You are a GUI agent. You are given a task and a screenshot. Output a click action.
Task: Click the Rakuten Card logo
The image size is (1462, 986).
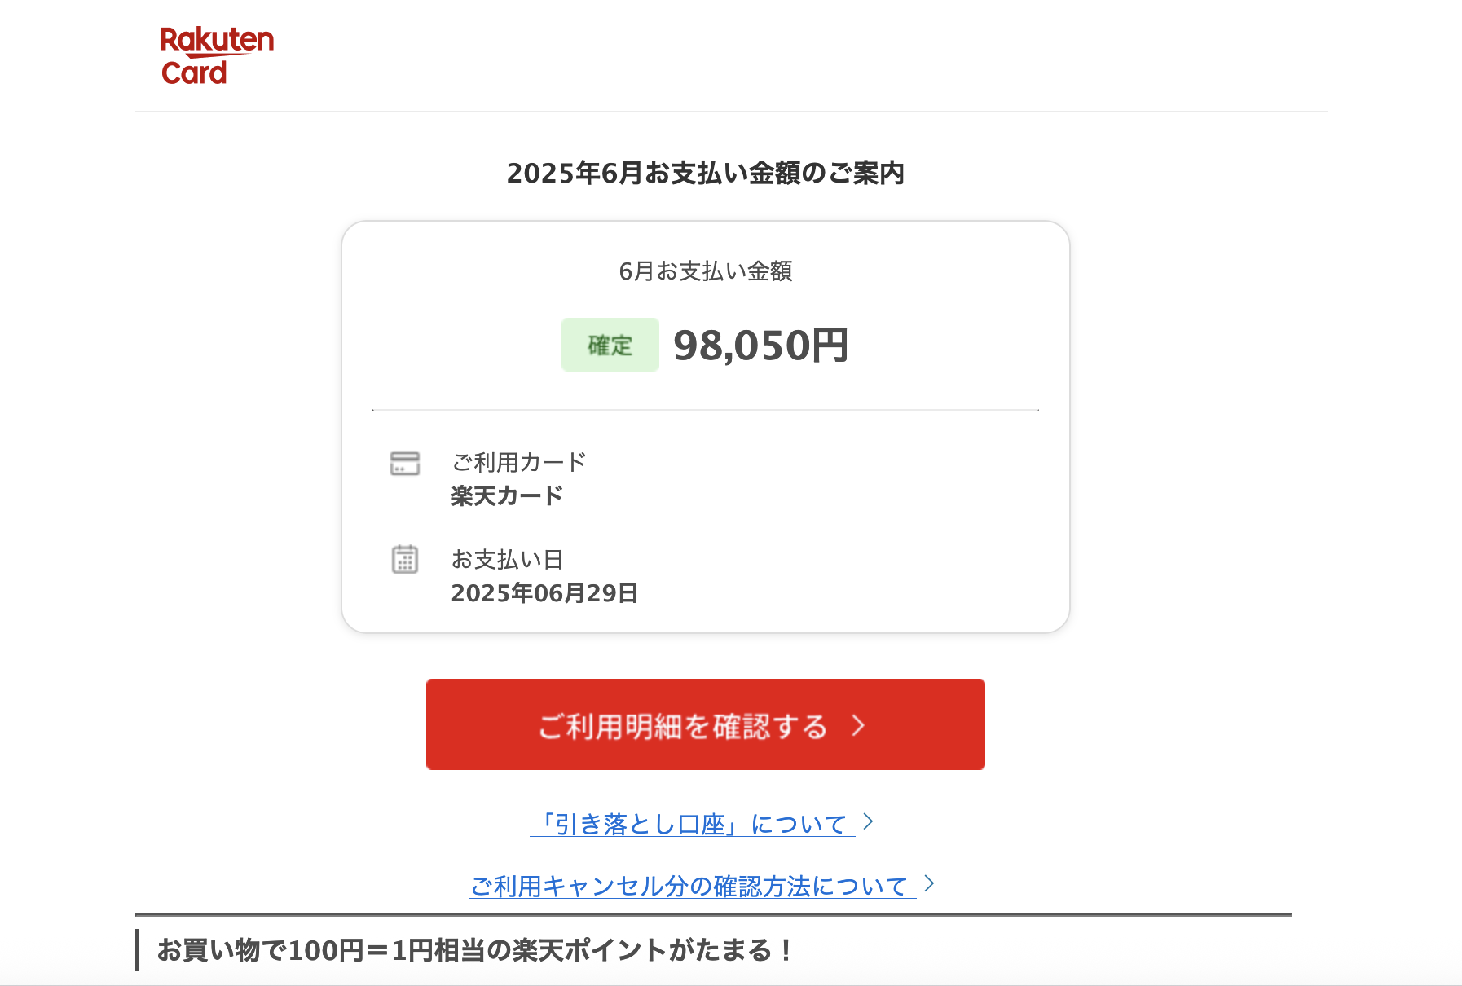click(x=217, y=56)
